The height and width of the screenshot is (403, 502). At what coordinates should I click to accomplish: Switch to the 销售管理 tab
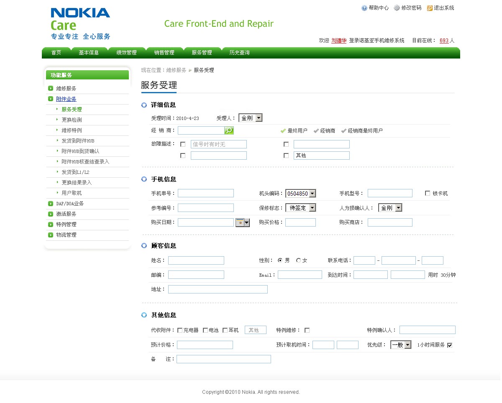(x=164, y=53)
